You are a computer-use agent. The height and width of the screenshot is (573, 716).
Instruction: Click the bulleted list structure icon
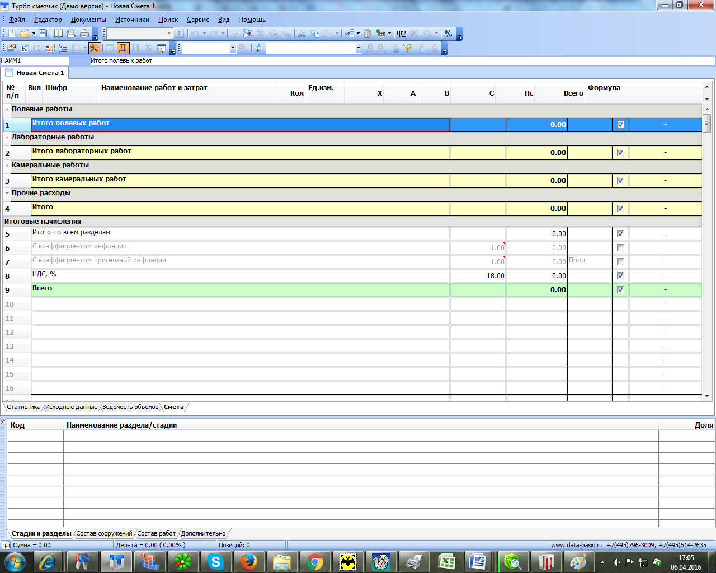coord(63,48)
